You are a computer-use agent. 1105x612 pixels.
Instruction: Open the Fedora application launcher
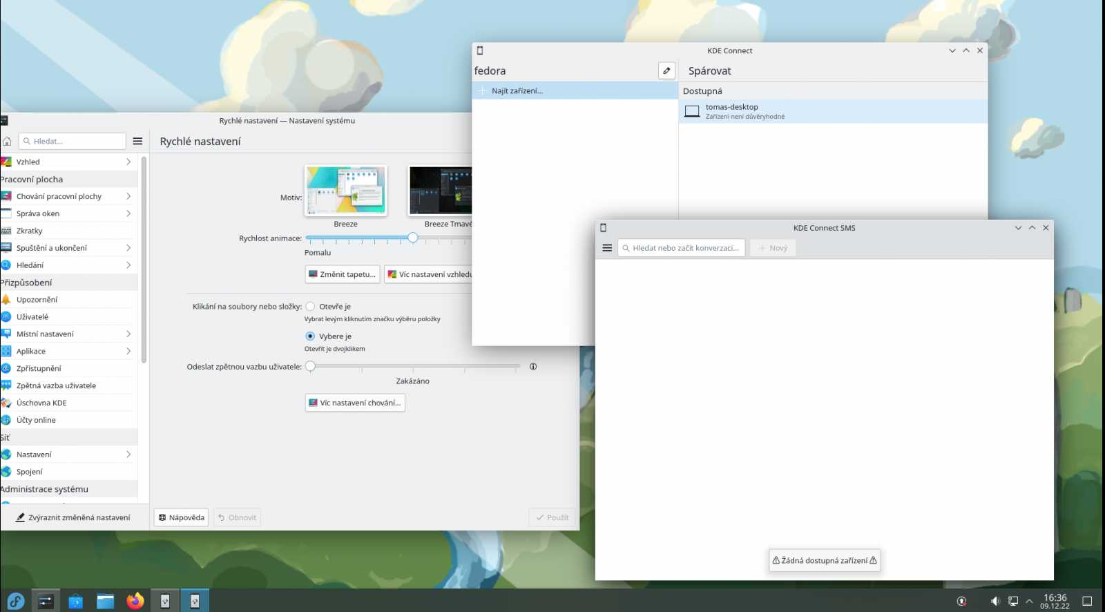pos(15,601)
